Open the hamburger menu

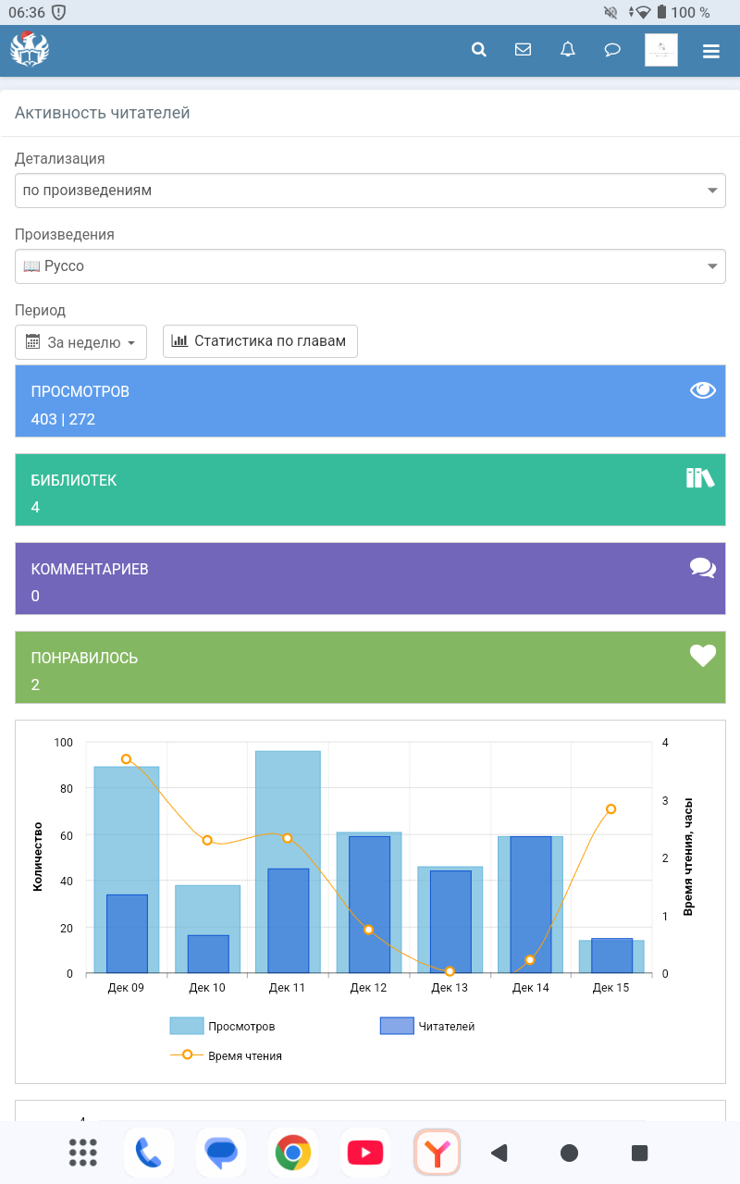click(x=710, y=51)
